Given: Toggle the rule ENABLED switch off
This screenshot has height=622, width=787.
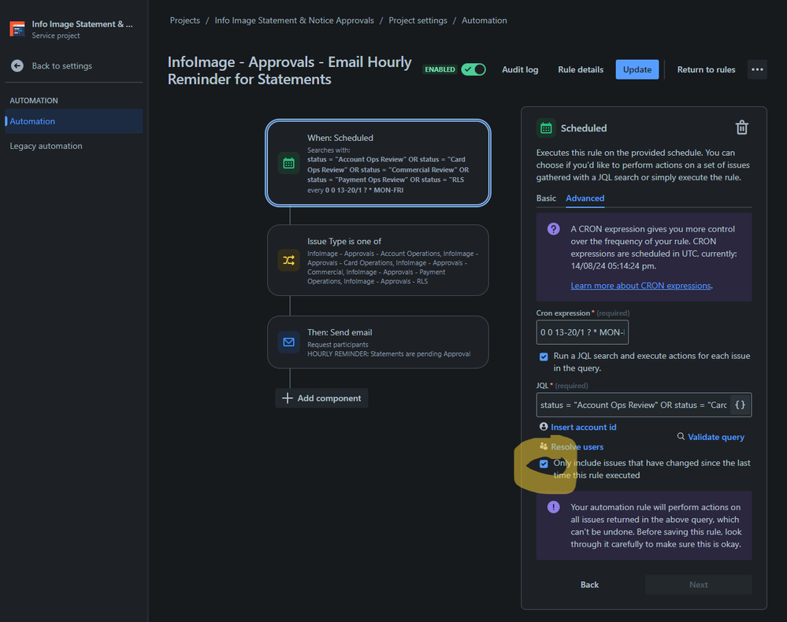Looking at the screenshot, I should 473,69.
